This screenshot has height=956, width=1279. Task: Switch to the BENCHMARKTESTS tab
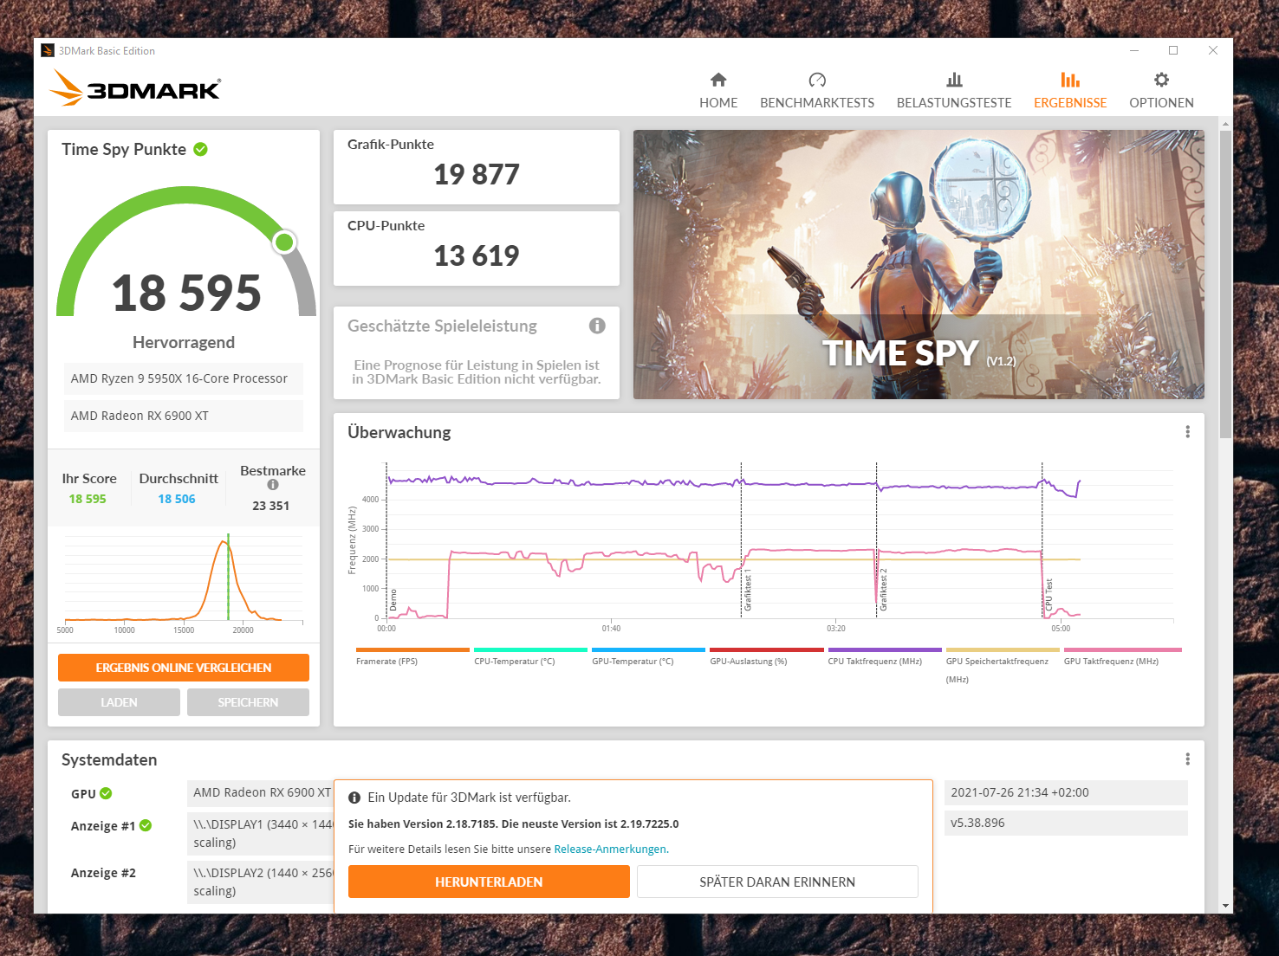[817, 102]
